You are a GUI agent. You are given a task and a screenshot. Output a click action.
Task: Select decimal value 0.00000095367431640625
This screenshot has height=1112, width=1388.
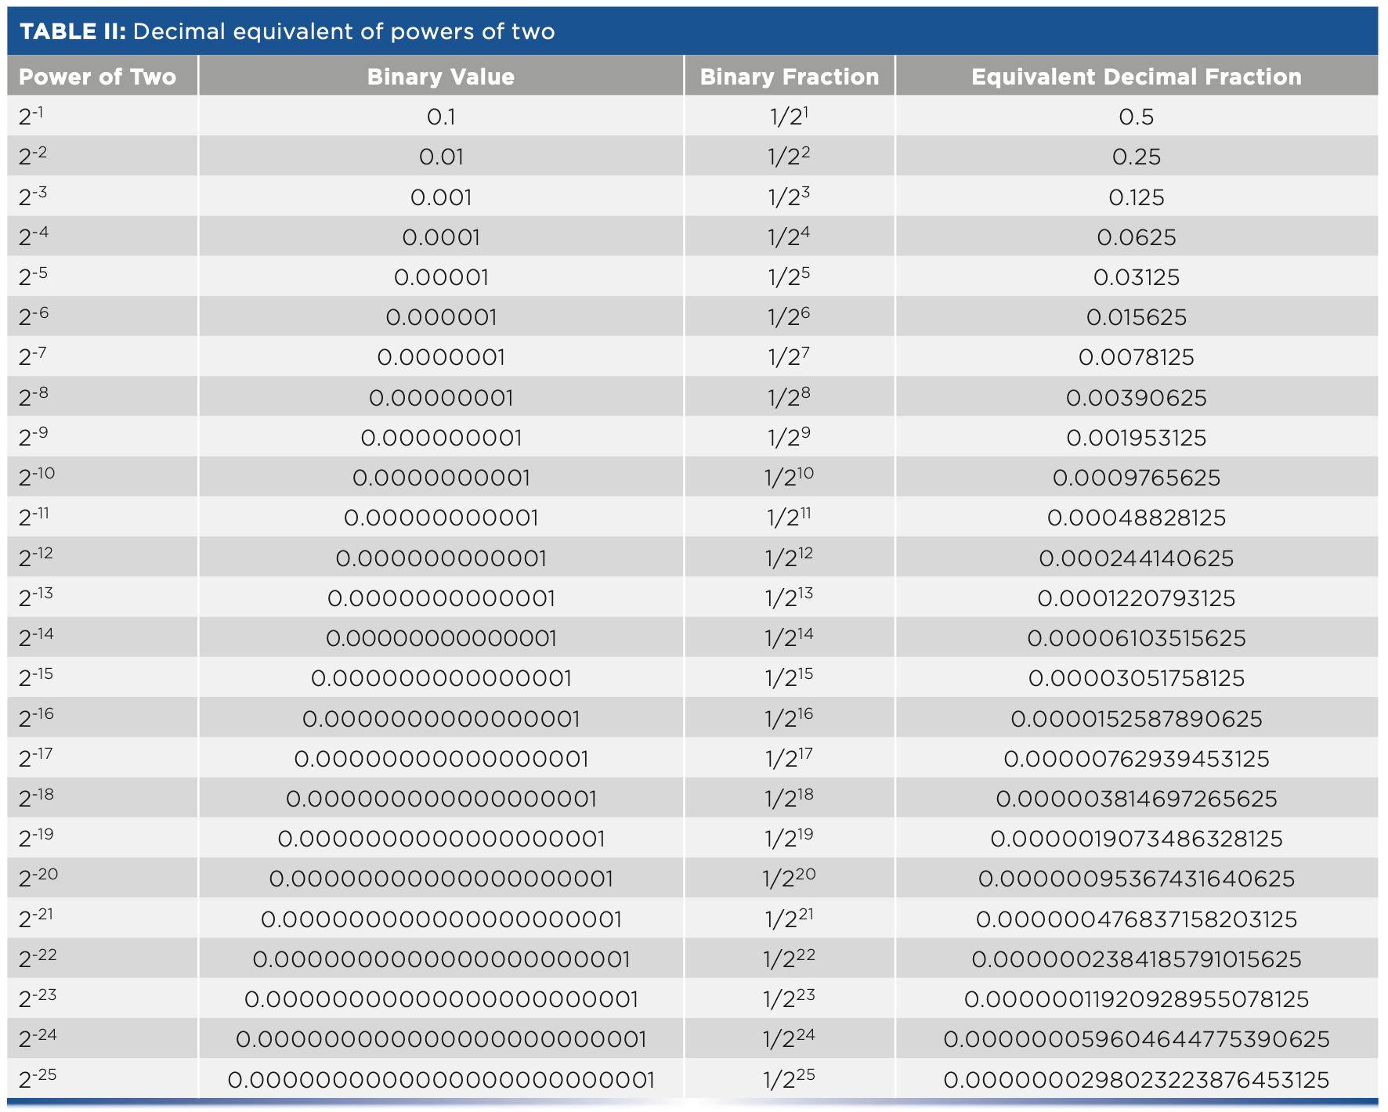(1136, 879)
